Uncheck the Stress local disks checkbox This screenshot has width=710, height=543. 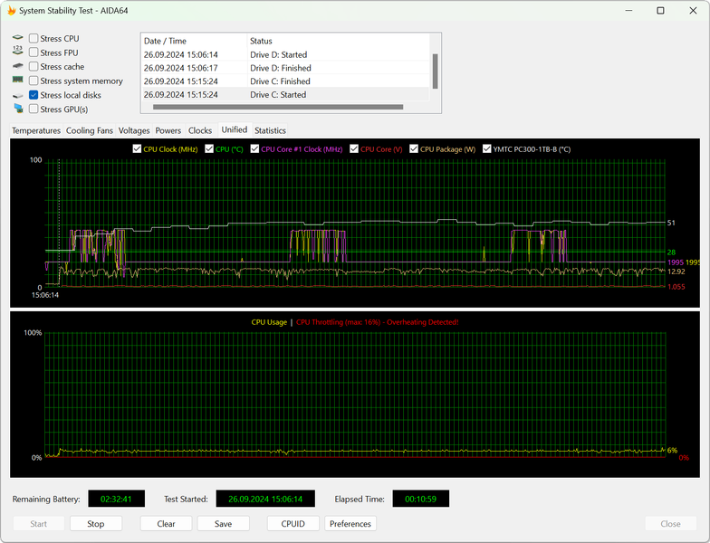tap(34, 95)
